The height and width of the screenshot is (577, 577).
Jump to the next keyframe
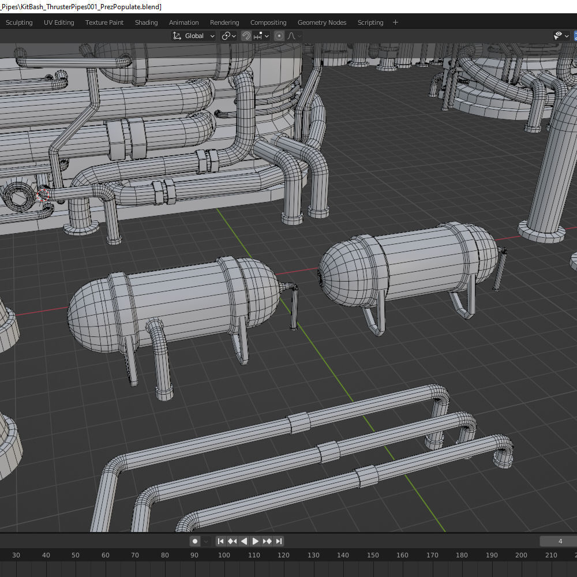267,541
